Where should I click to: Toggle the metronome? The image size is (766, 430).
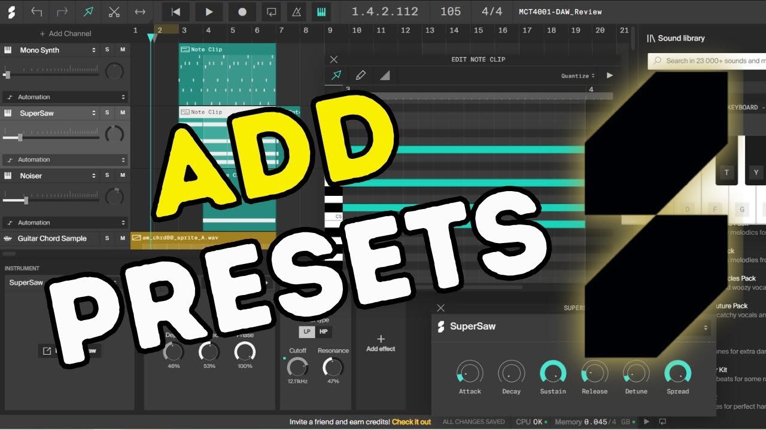pyautogui.click(x=296, y=11)
